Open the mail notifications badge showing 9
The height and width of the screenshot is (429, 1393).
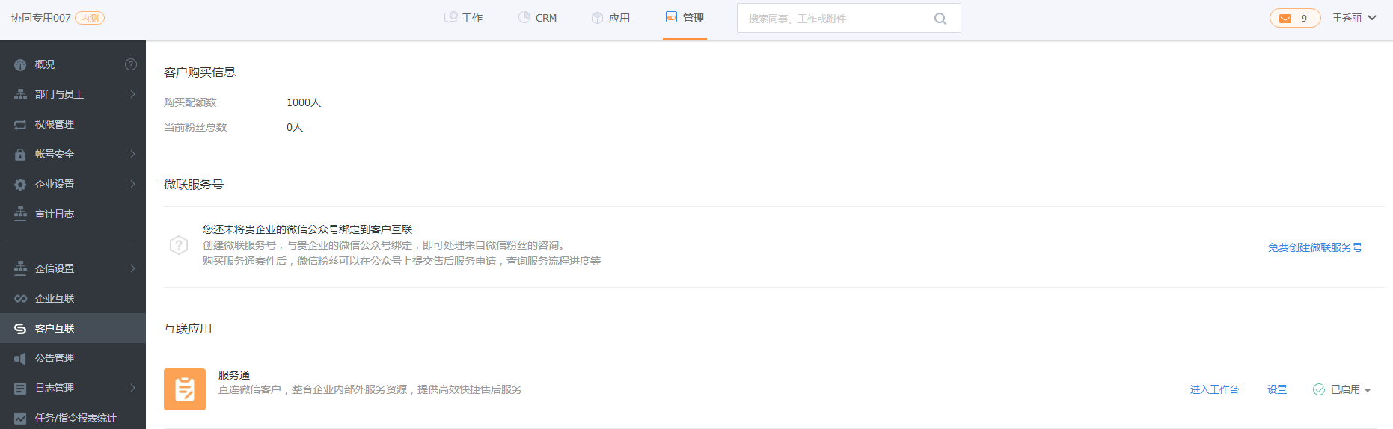1295,18
